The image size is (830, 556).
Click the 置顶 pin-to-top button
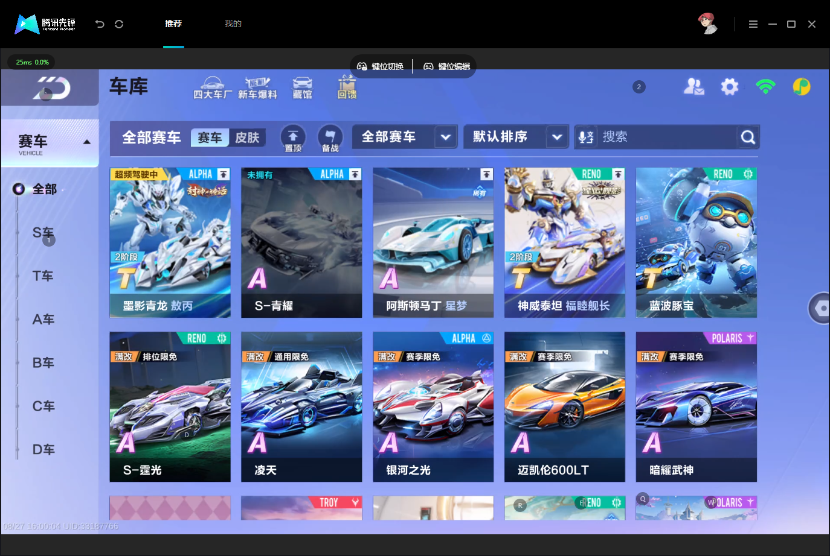click(293, 138)
